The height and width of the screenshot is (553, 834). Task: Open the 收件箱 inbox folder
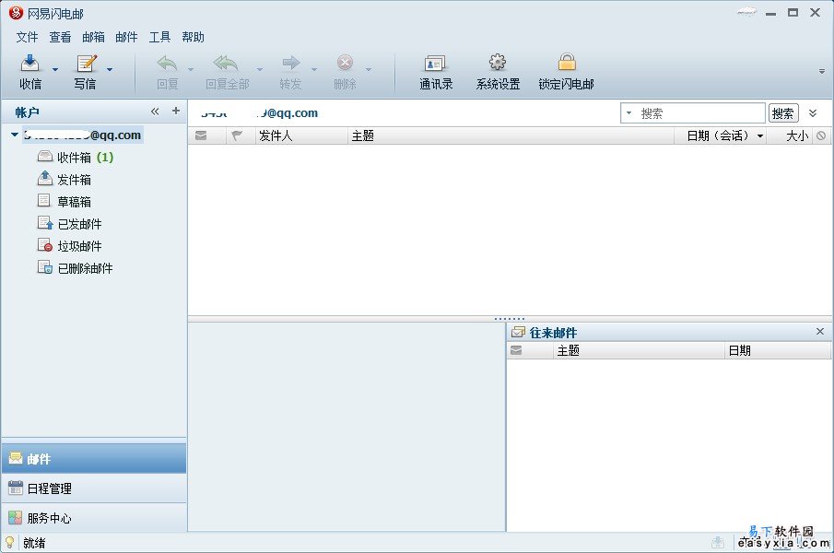(75, 158)
